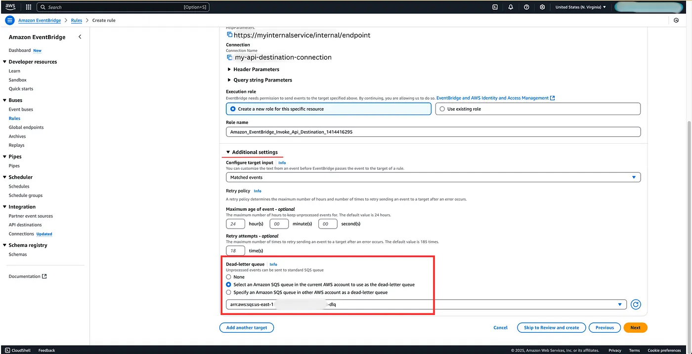Copy the my-api-destination-connection name icon
The height and width of the screenshot is (354, 692).
[x=229, y=57]
